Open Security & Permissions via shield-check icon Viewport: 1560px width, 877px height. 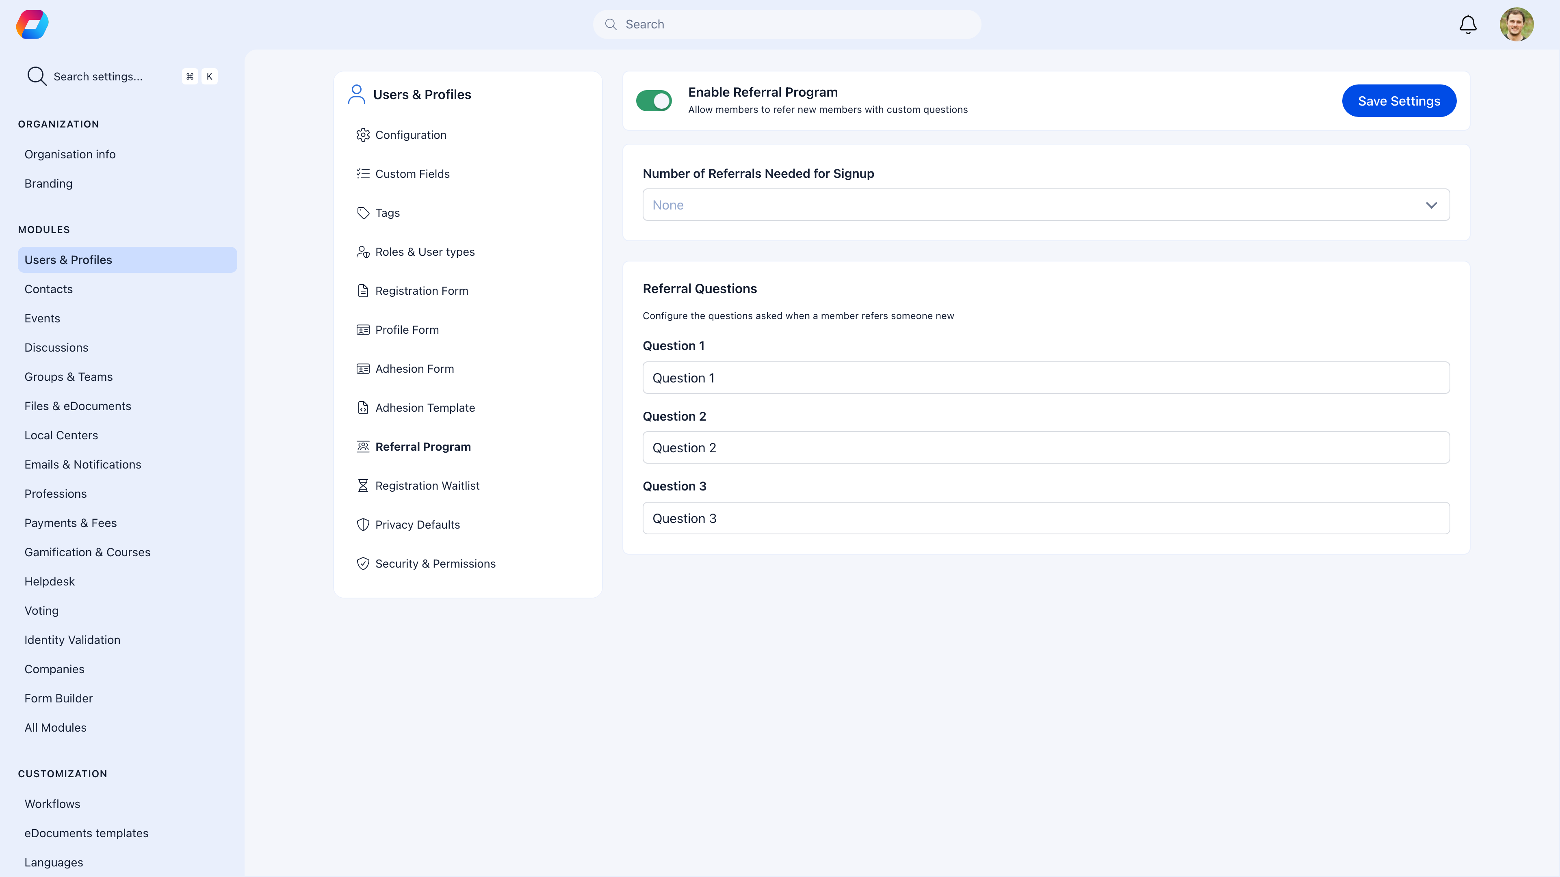pos(363,564)
